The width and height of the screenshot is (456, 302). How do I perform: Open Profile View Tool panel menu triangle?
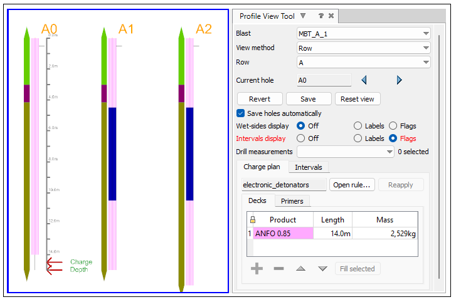pos(303,16)
